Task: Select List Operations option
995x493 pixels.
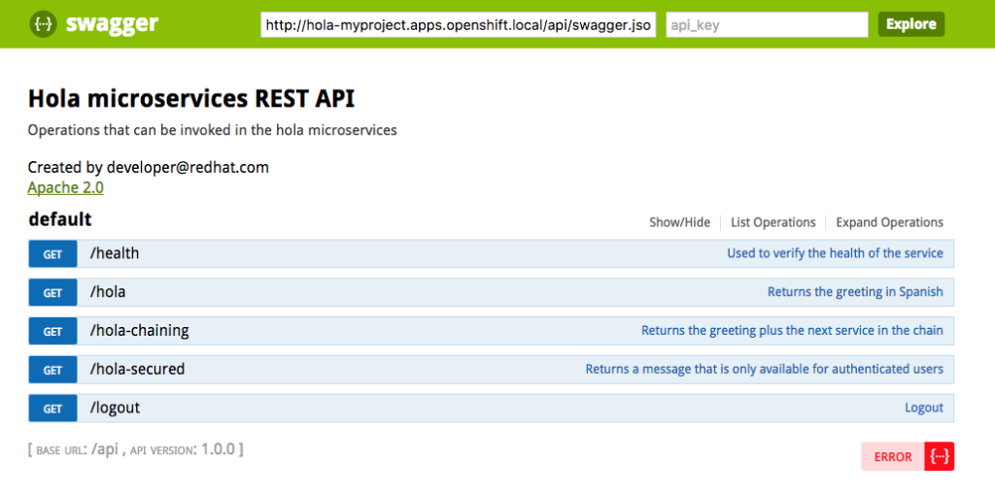Action: coord(772,222)
